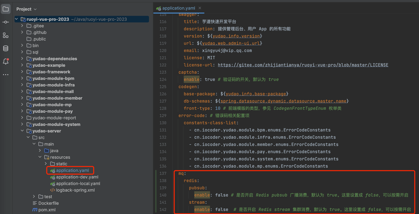The width and height of the screenshot is (419, 214).
Task: Open the Commit tool window icon
Action: (x=6, y=22)
